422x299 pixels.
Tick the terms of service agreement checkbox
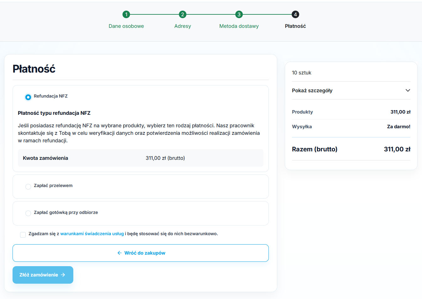coord(23,235)
